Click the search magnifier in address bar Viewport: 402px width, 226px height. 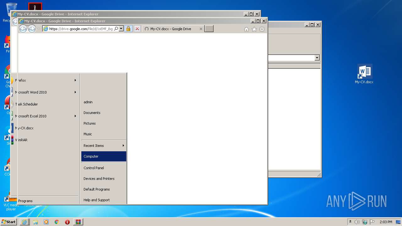116,29
